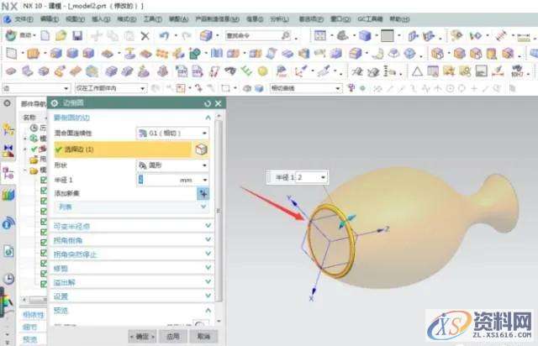Click the 取消 cancel button
This screenshot has width=538, height=346.
coord(203,336)
